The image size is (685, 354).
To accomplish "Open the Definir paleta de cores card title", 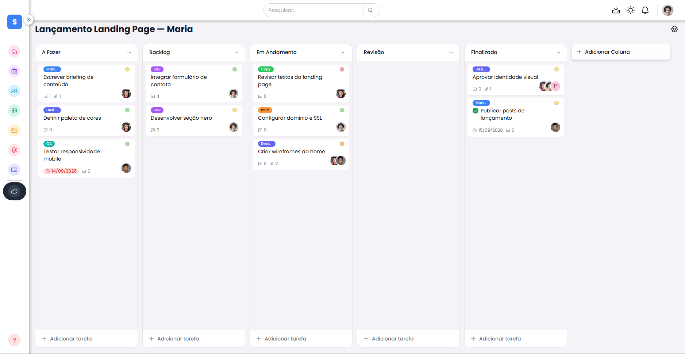I will 72,118.
